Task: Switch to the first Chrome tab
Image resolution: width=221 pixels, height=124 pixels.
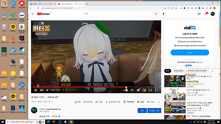Action: (43, 4)
